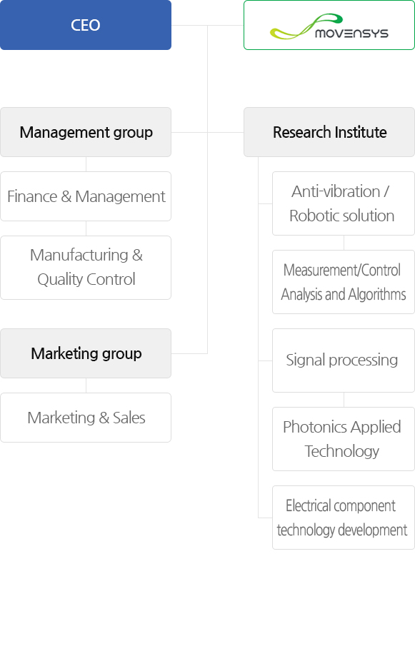Open Electrical component technology development box

344,518
